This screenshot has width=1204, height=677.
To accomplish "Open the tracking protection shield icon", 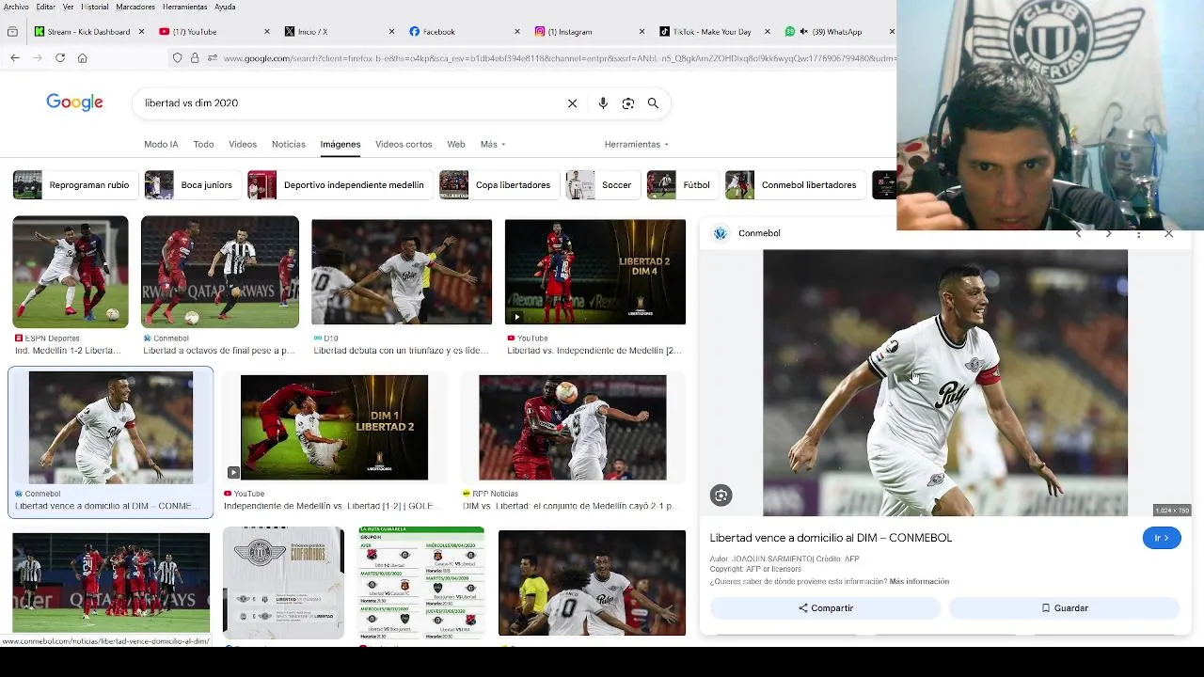I will click(177, 57).
